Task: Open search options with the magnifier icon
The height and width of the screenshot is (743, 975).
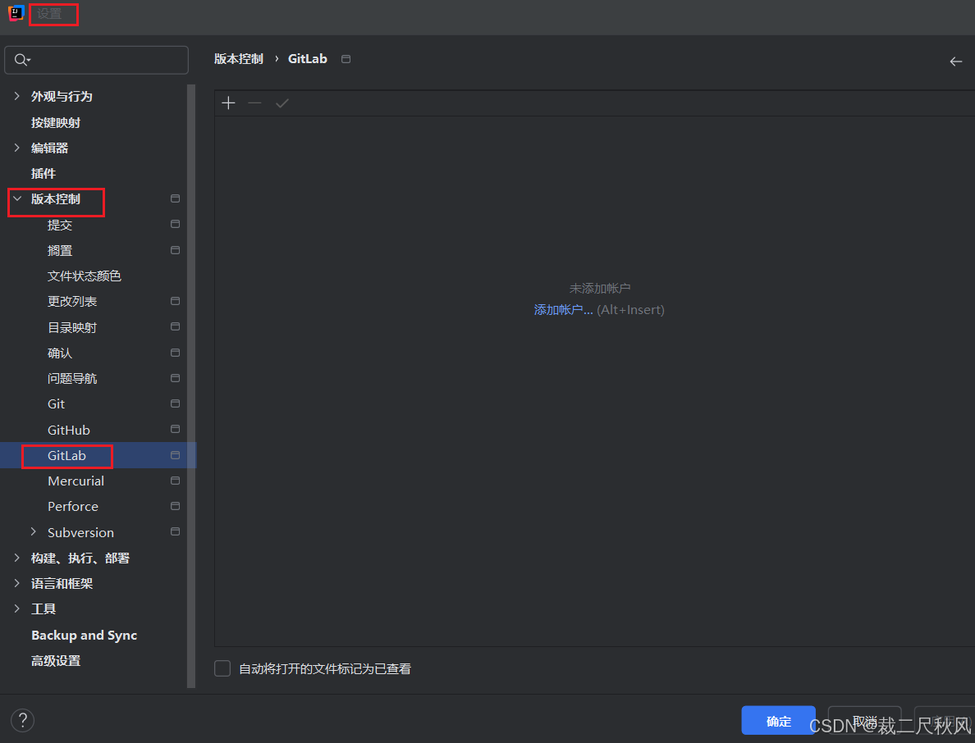Action: (22, 60)
